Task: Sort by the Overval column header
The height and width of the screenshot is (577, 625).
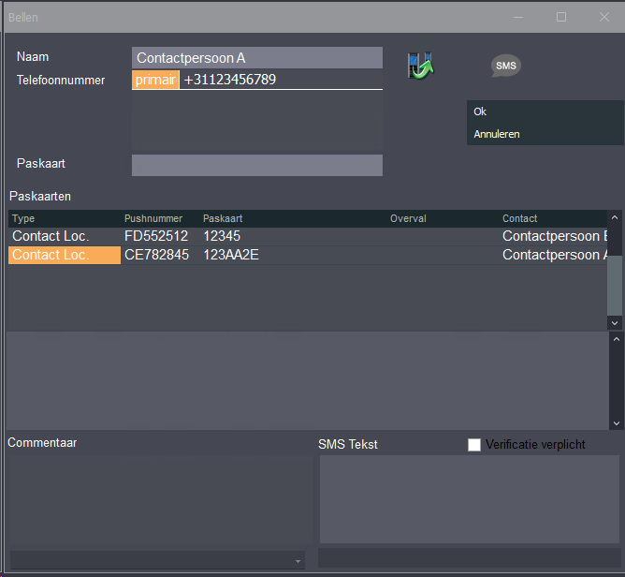Action: [408, 218]
